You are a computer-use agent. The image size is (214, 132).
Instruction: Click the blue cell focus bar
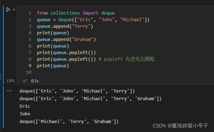click(3, 45)
